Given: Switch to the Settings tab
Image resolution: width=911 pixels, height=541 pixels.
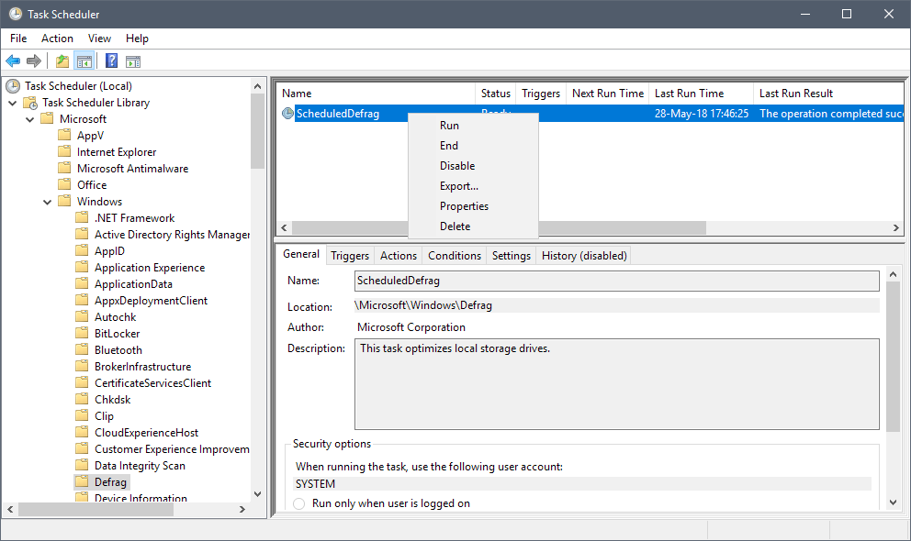Looking at the screenshot, I should pos(512,256).
